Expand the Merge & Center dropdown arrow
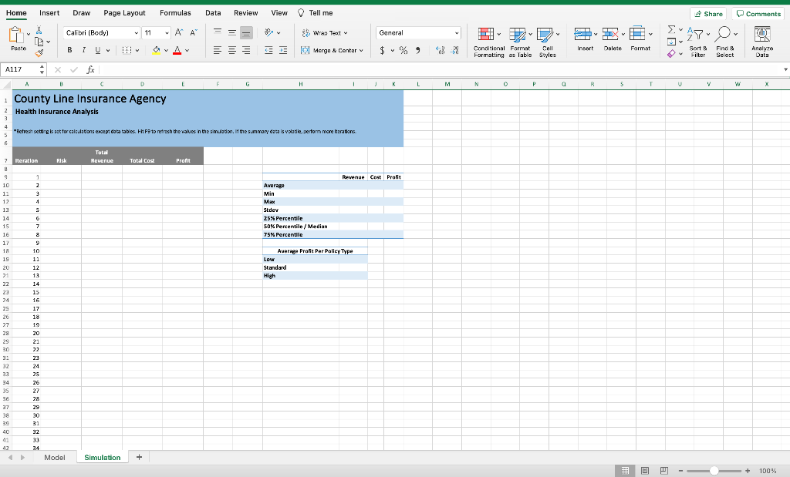Image resolution: width=790 pixels, height=477 pixels. pos(361,50)
